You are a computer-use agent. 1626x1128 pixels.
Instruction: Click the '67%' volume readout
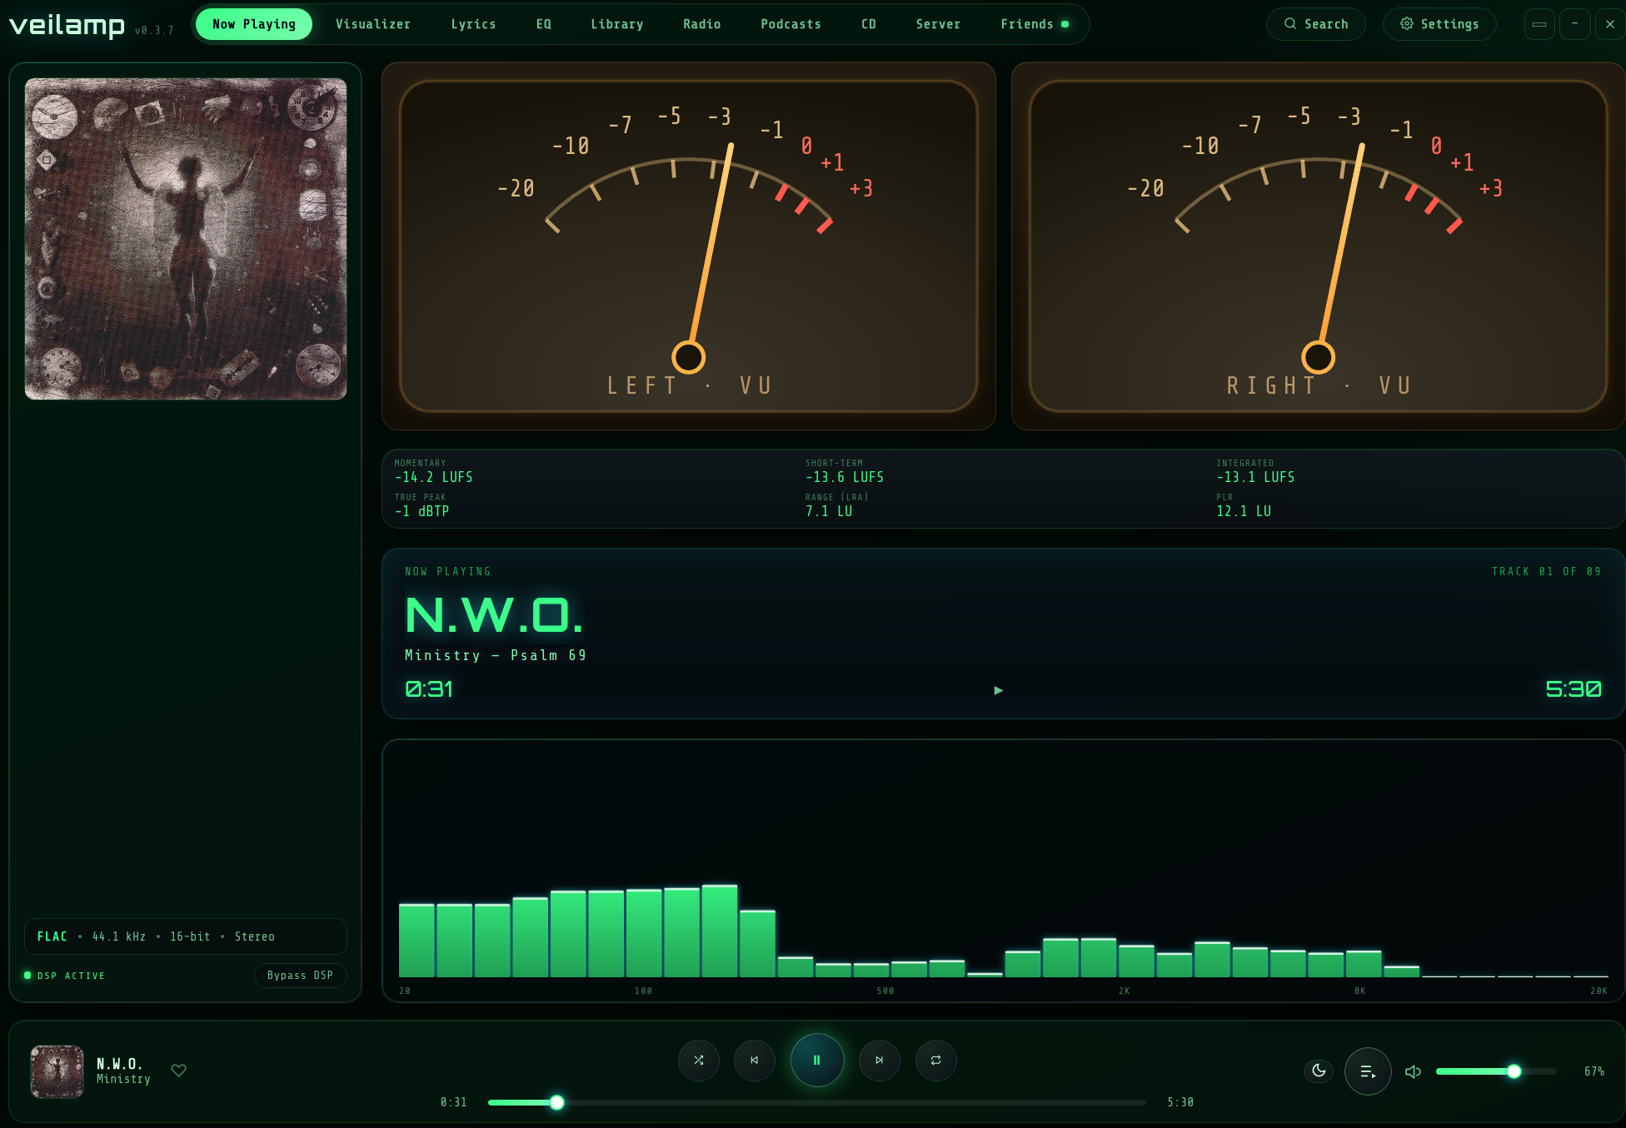[1594, 1071]
